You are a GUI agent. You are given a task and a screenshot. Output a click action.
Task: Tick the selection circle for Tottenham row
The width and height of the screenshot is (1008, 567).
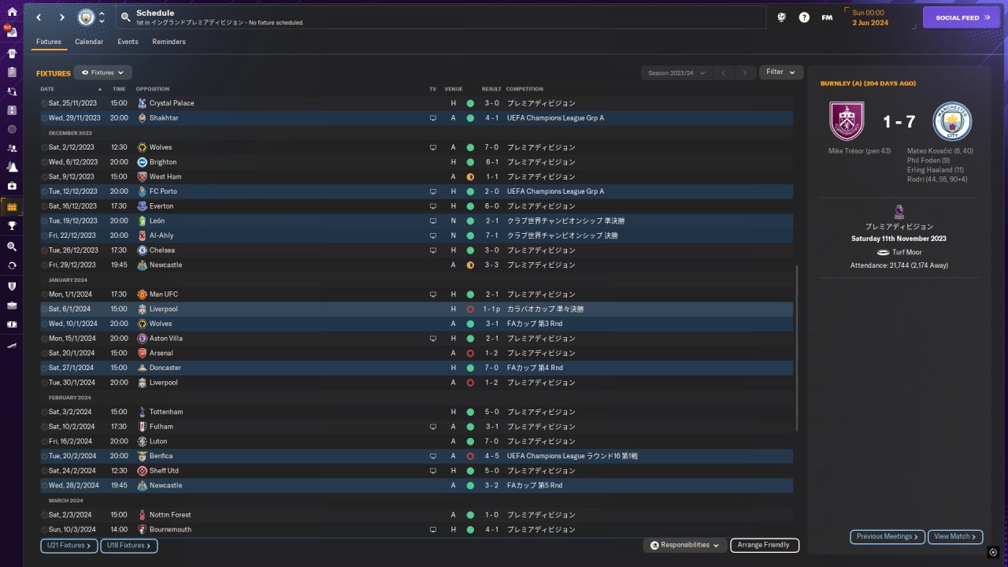pyautogui.click(x=44, y=412)
